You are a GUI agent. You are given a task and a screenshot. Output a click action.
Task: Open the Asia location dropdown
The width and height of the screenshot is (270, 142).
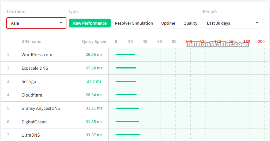pyautogui.click(x=36, y=23)
